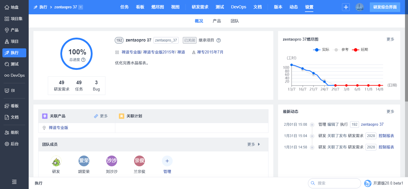Open the user avatar in the top bar
Screen dimensions: 408x189
(360, 7)
